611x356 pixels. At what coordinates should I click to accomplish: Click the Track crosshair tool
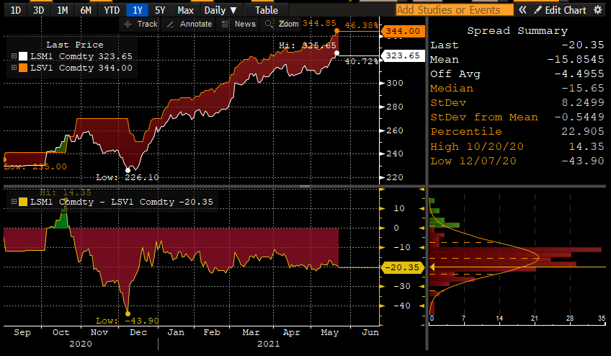(x=141, y=24)
